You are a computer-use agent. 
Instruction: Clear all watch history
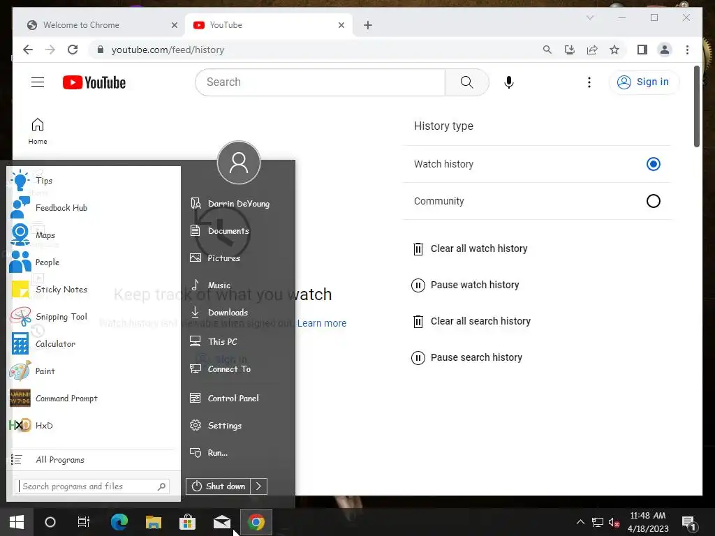click(470, 248)
